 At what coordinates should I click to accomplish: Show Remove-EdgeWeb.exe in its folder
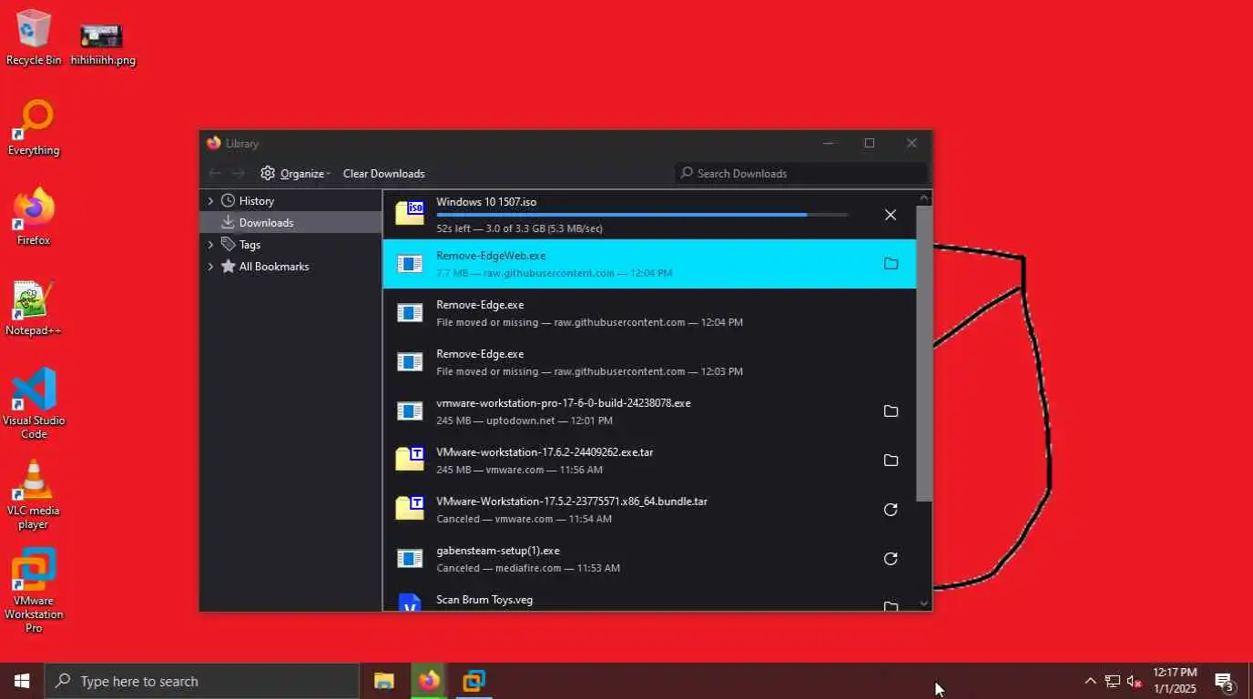[891, 264]
